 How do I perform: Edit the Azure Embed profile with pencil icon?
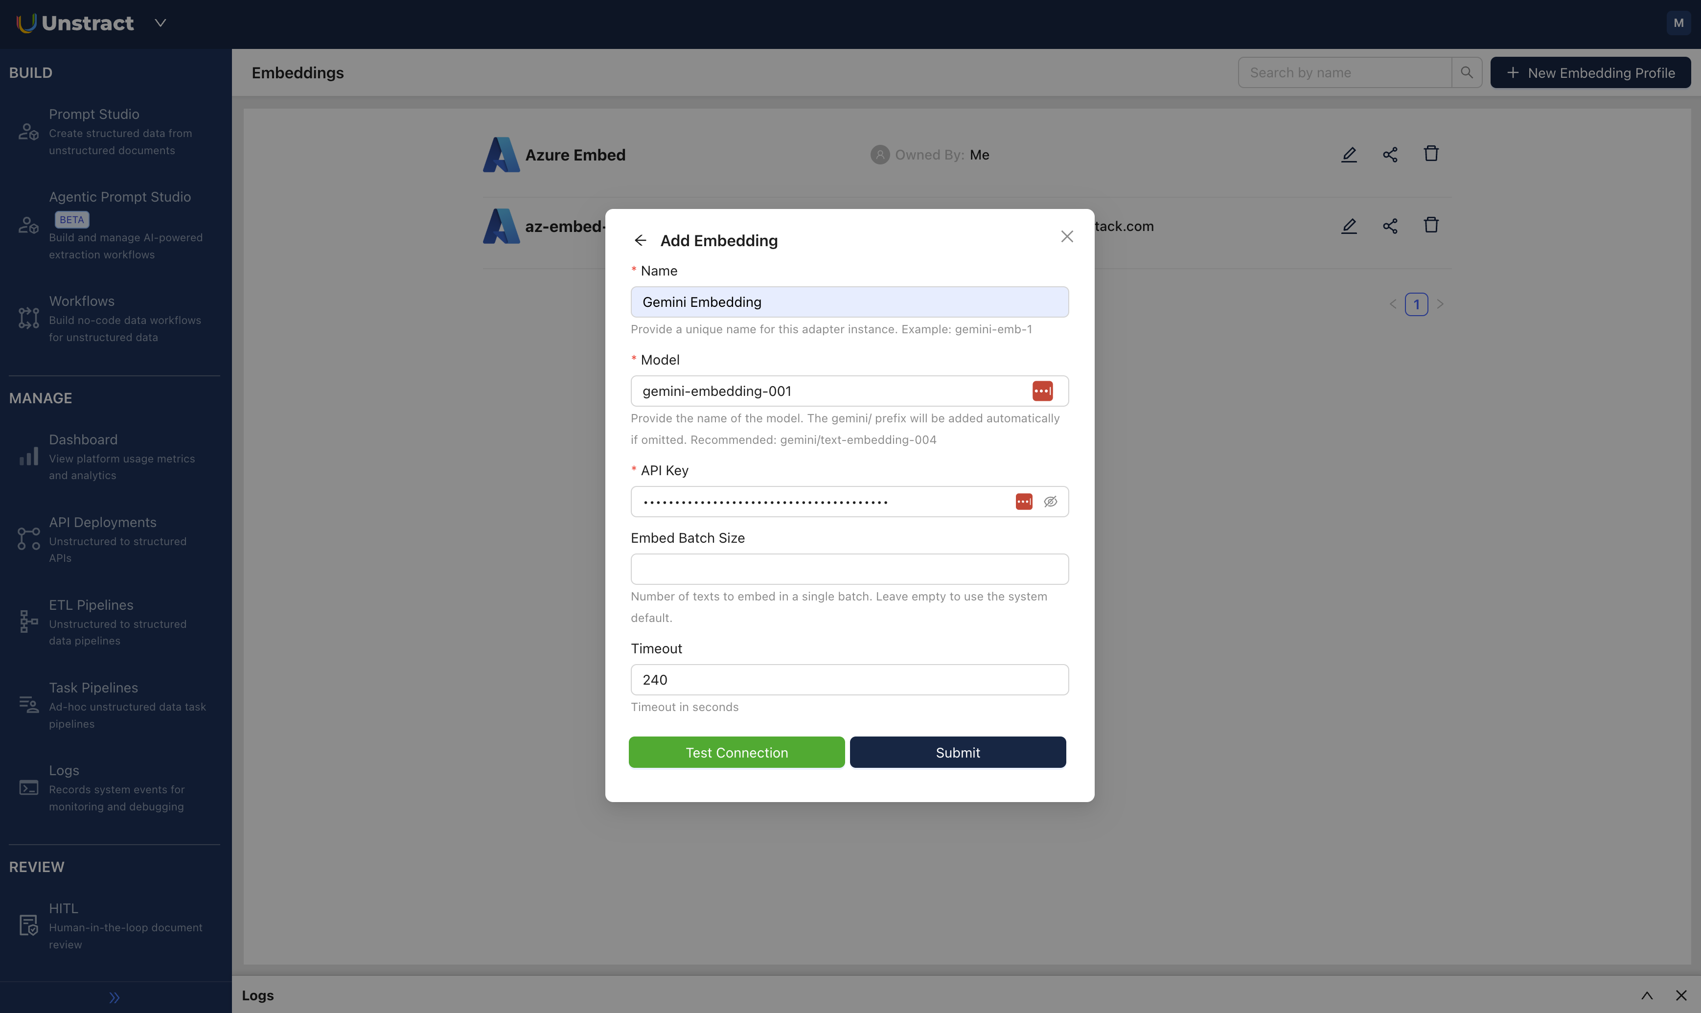point(1349,154)
